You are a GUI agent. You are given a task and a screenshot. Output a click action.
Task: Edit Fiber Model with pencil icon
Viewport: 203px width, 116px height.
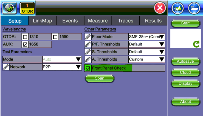tap(88, 37)
